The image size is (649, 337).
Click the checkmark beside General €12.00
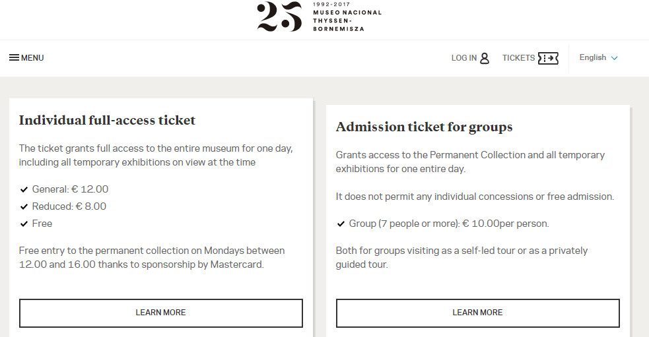point(24,190)
